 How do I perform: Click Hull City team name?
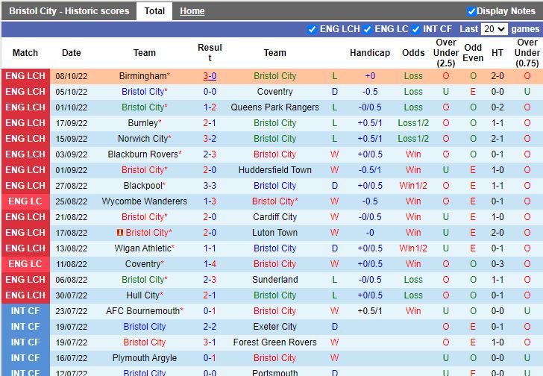[142, 295]
